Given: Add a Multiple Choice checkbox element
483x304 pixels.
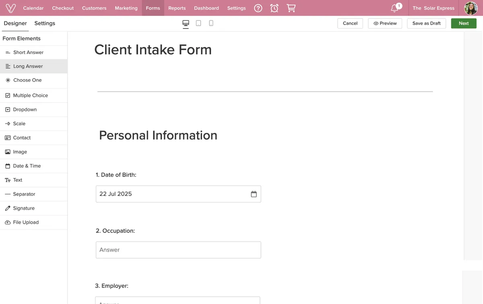Looking at the screenshot, I should [30, 95].
